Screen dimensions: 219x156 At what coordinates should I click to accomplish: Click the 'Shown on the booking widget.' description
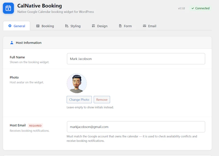30,62
